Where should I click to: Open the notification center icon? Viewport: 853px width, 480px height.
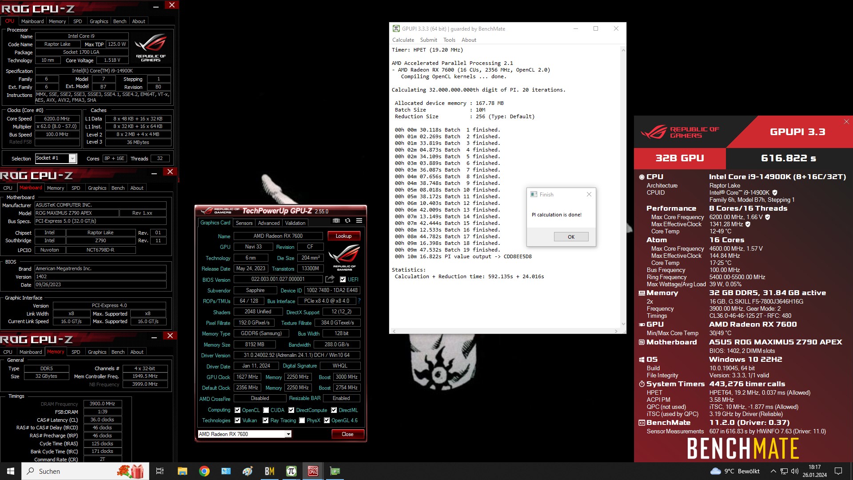pos(838,471)
